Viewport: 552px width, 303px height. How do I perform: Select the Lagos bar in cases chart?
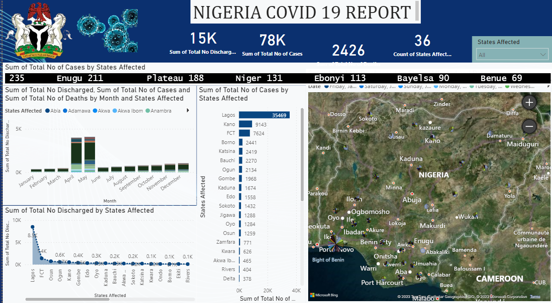point(264,115)
